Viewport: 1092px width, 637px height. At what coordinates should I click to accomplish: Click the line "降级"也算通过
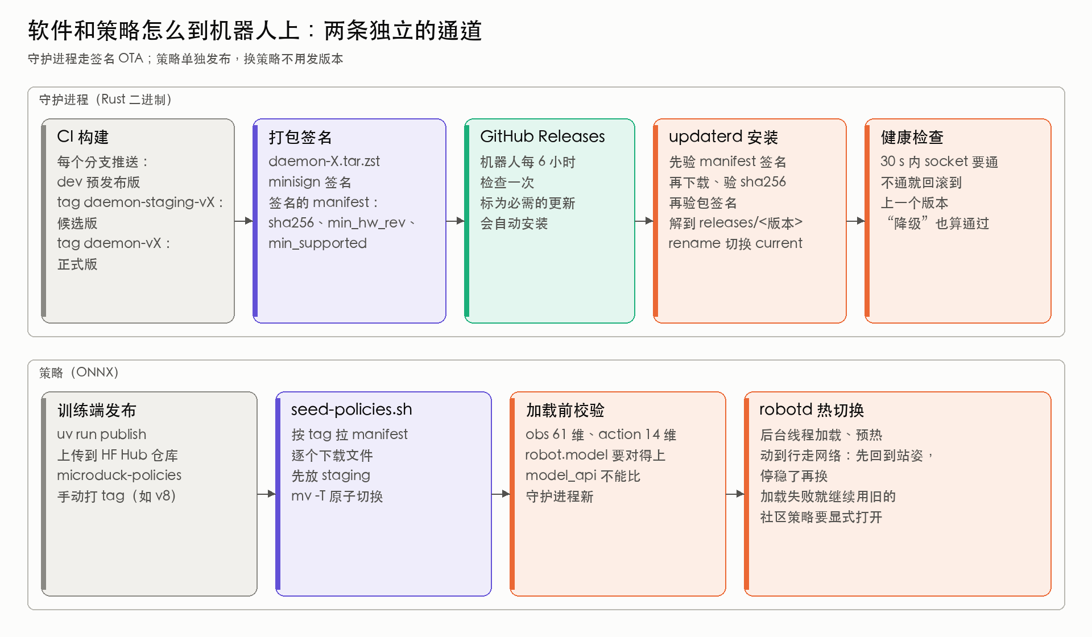[939, 223]
